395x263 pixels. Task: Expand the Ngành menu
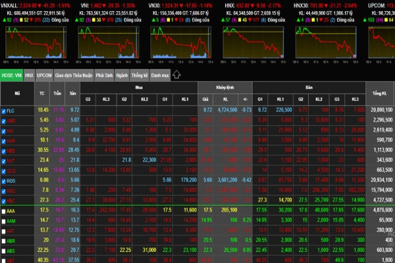click(122, 75)
